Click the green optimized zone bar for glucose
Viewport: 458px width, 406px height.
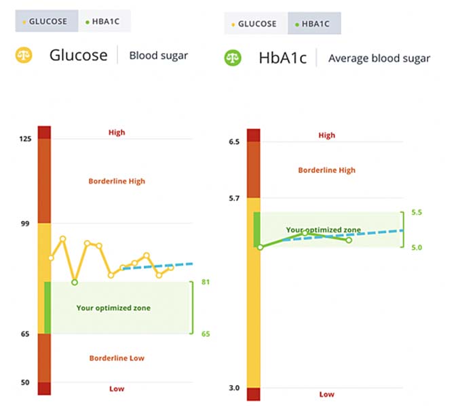coord(47,308)
